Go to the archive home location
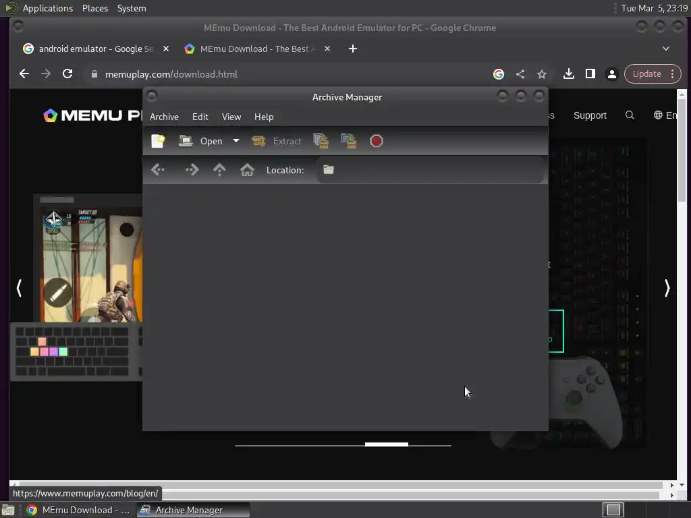This screenshot has width=691, height=518. point(247,169)
